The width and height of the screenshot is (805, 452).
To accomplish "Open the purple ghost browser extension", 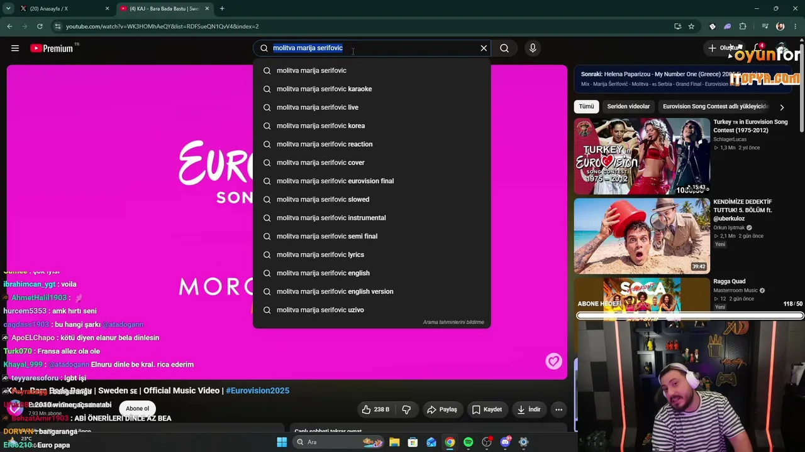I will [728, 26].
